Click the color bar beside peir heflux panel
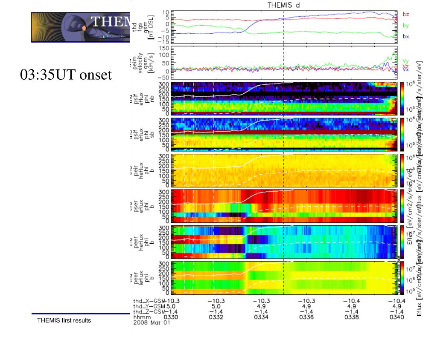The image size is (437, 337). [x=402, y=170]
